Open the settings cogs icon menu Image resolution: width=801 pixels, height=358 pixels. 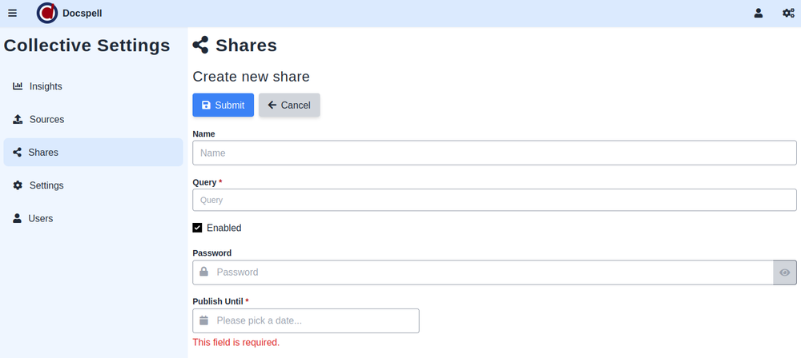tap(788, 13)
